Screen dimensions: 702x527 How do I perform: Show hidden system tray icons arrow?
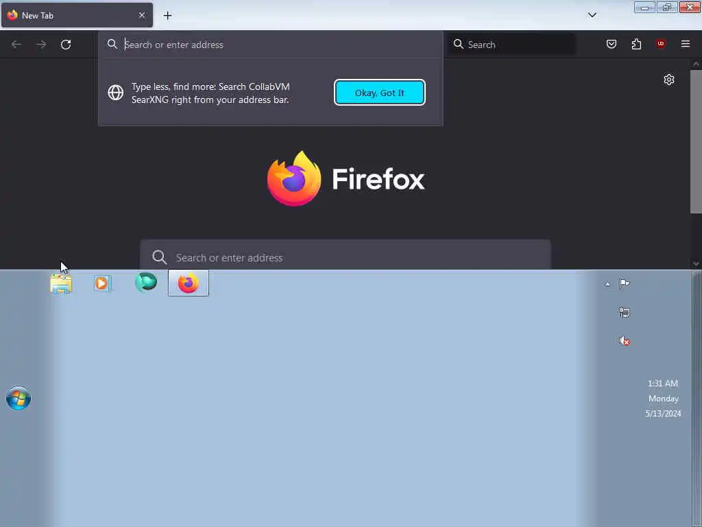click(607, 284)
